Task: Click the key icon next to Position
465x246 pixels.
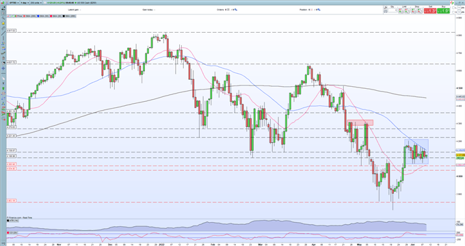Action: coord(319,10)
